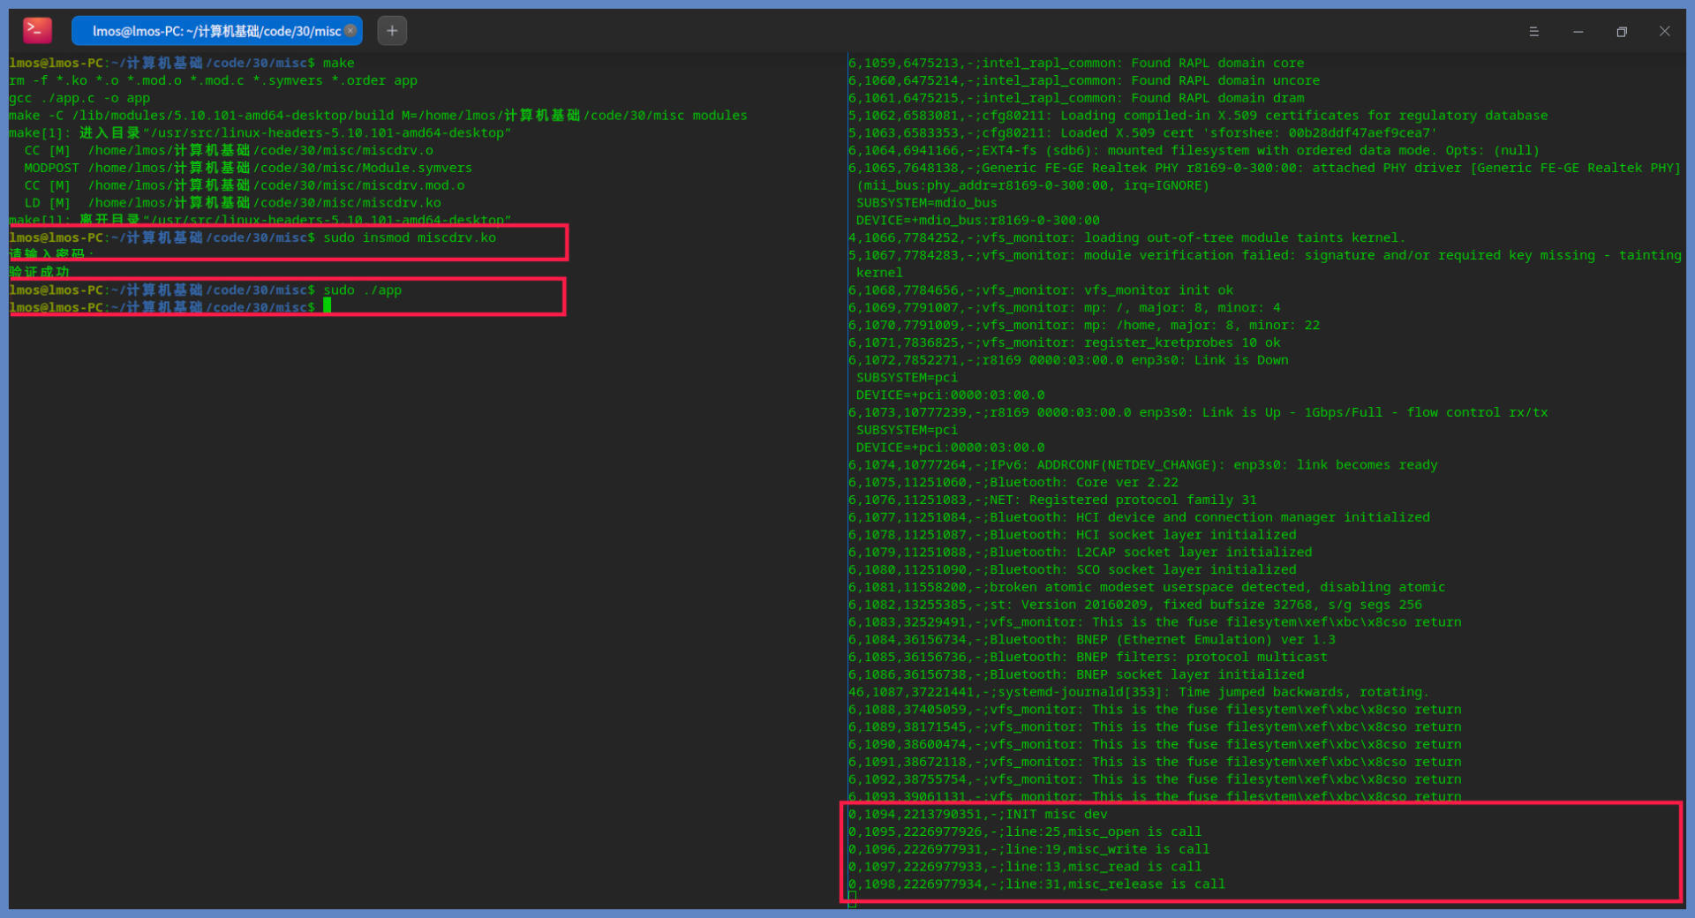1695x918 pixels.
Task: Open the terminal hamburger menu
Action: click(x=1533, y=31)
